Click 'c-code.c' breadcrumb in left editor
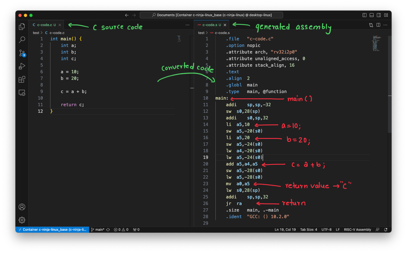 click(57, 33)
